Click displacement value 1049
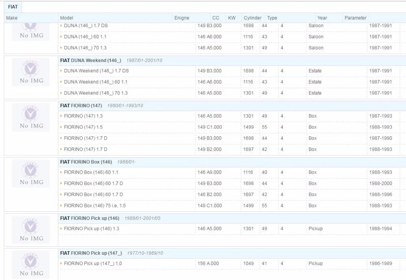 pos(248,263)
